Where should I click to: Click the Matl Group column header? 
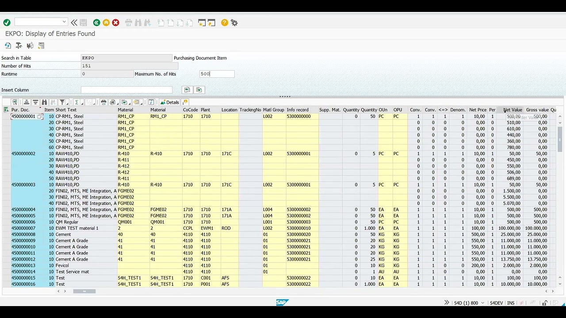pyautogui.click(x=273, y=110)
